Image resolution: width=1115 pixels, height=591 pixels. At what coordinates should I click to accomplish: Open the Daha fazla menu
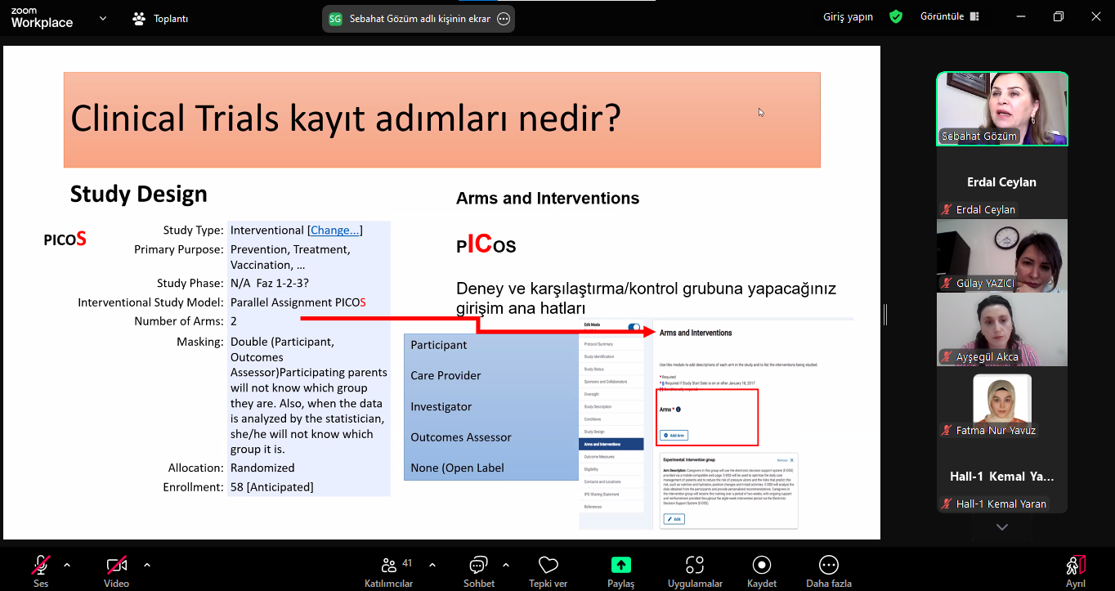(x=828, y=565)
